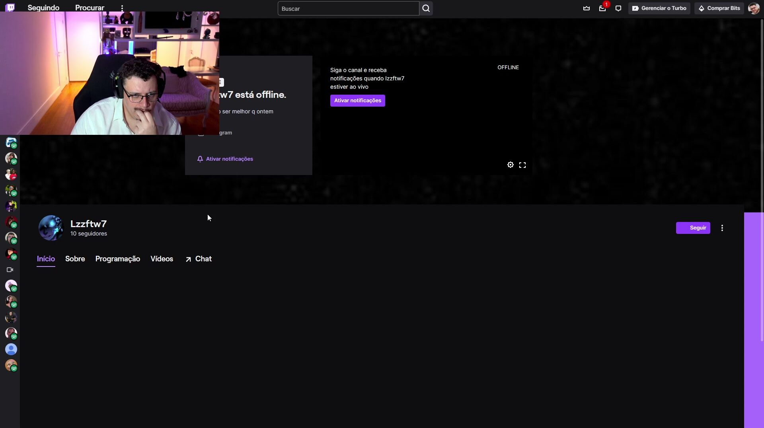Image resolution: width=764 pixels, height=428 pixels.
Task: Open the pop-out Chat link
Action: 199,259
